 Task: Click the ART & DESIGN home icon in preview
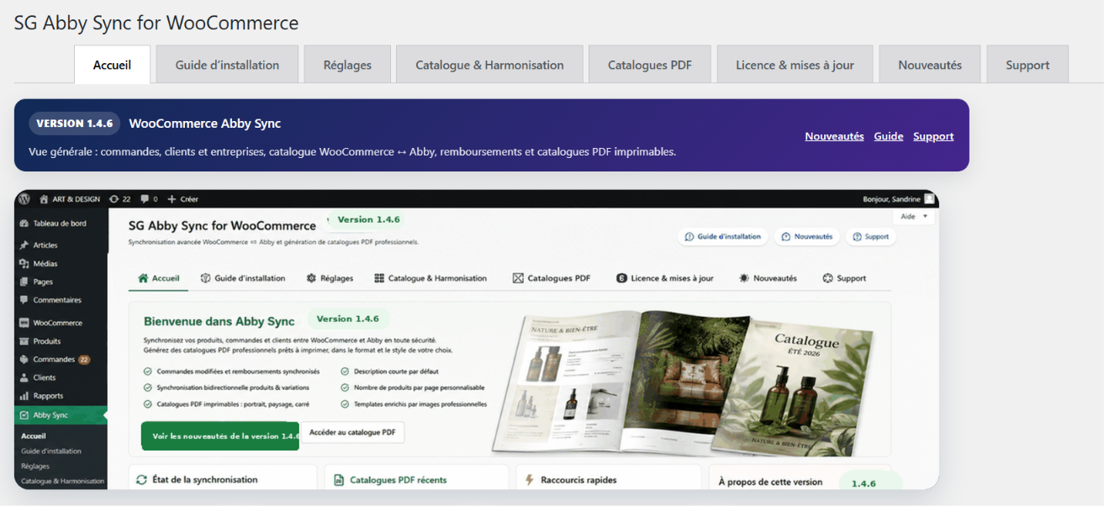(45, 199)
